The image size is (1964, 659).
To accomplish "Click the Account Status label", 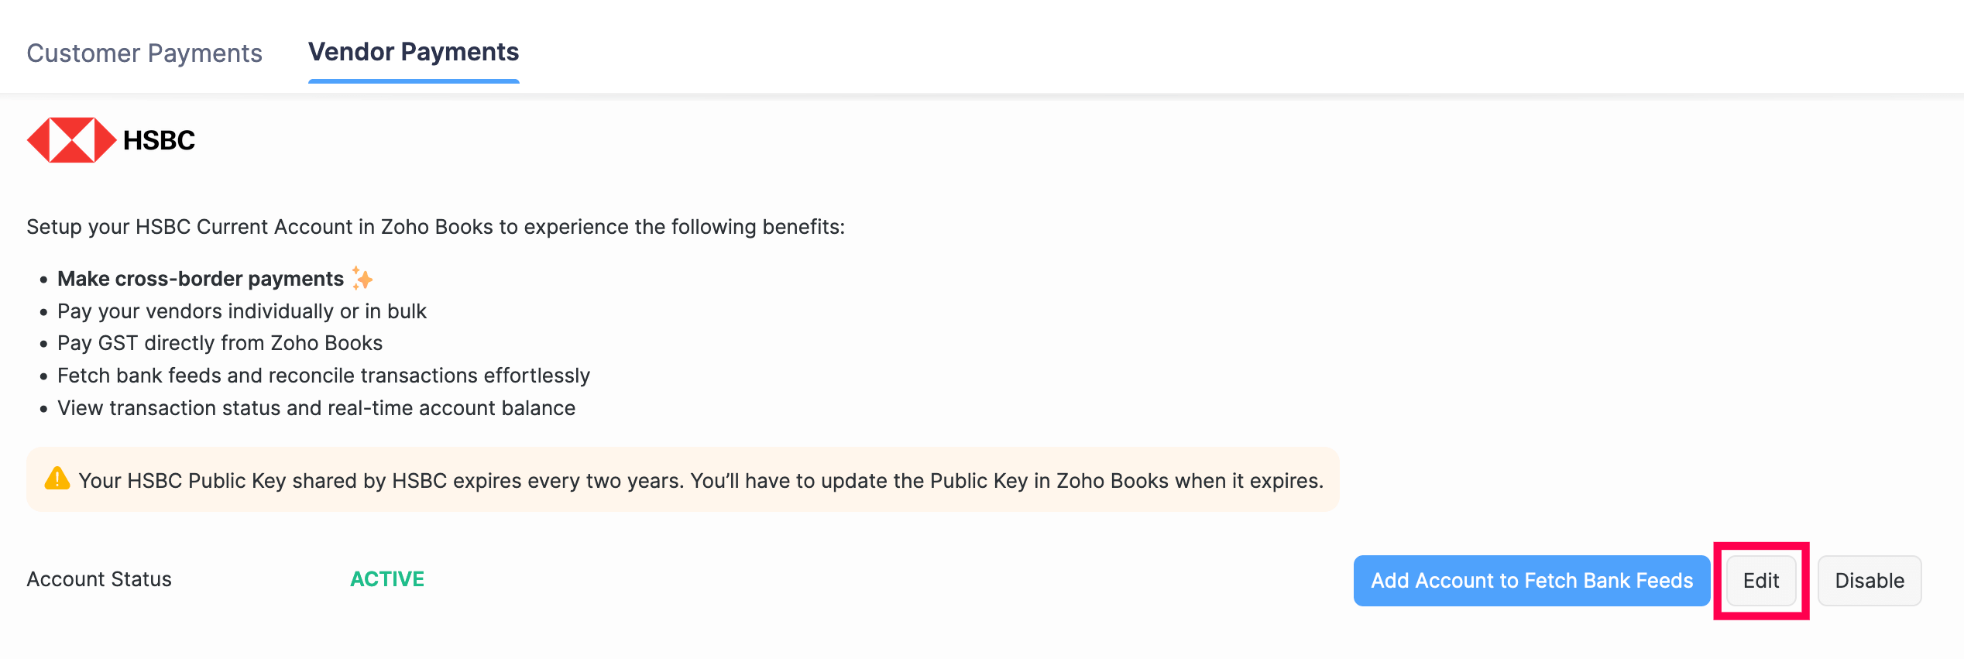I will (x=99, y=578).
